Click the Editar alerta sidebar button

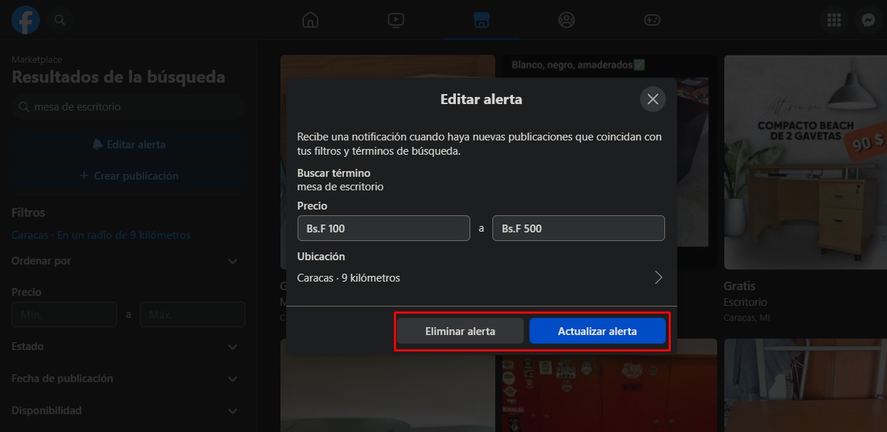click(x=128, y=144)
